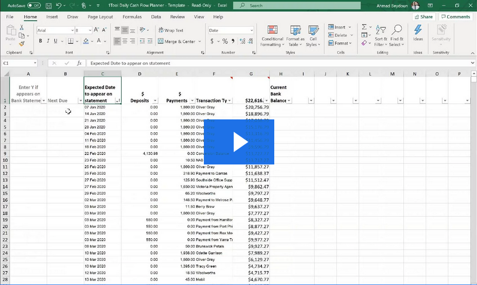Open Format as Table gallery

click(x=295, y=36)
